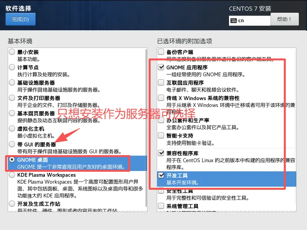Check the 系统管理工具 checkbox
307x230 pixels.
[x=161, y=206]
